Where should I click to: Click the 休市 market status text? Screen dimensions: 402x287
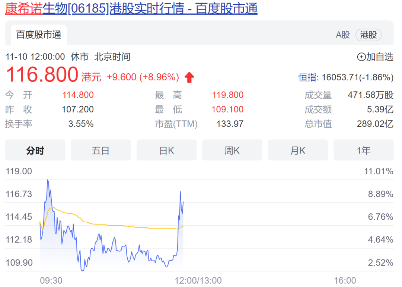[x=80, y=57]
